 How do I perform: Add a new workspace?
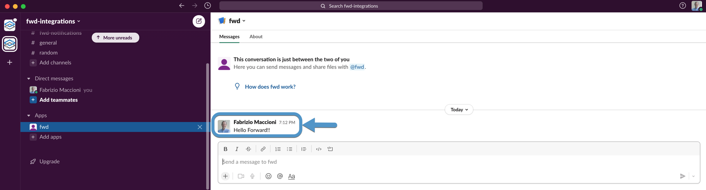tap(10, 62)
